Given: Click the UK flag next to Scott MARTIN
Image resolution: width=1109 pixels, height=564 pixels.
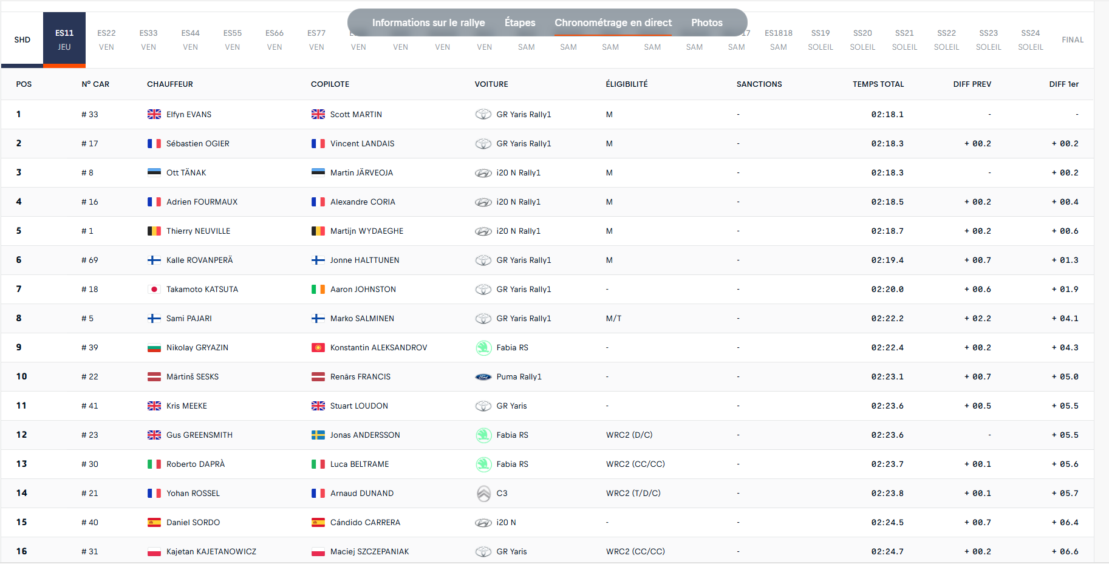Looking at the screenshot, I should (x=318, y=114).
